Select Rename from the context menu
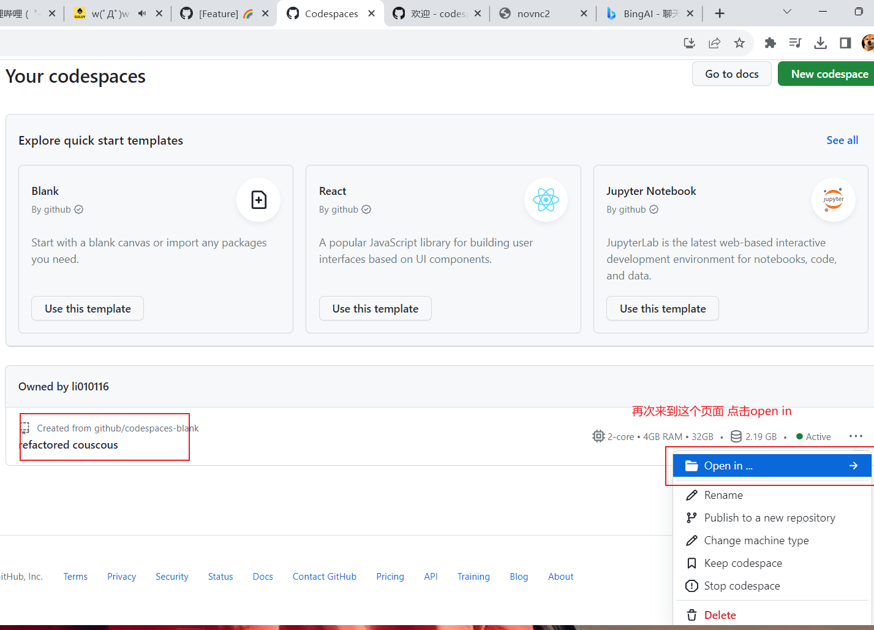Viewport: 874px width, 630px height. [772, 495]
